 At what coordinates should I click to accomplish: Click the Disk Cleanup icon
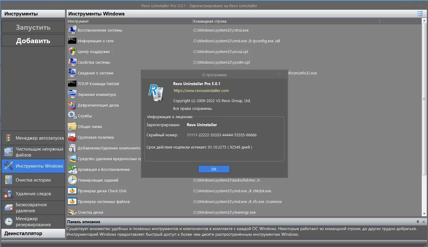click(x=72, y=212)
